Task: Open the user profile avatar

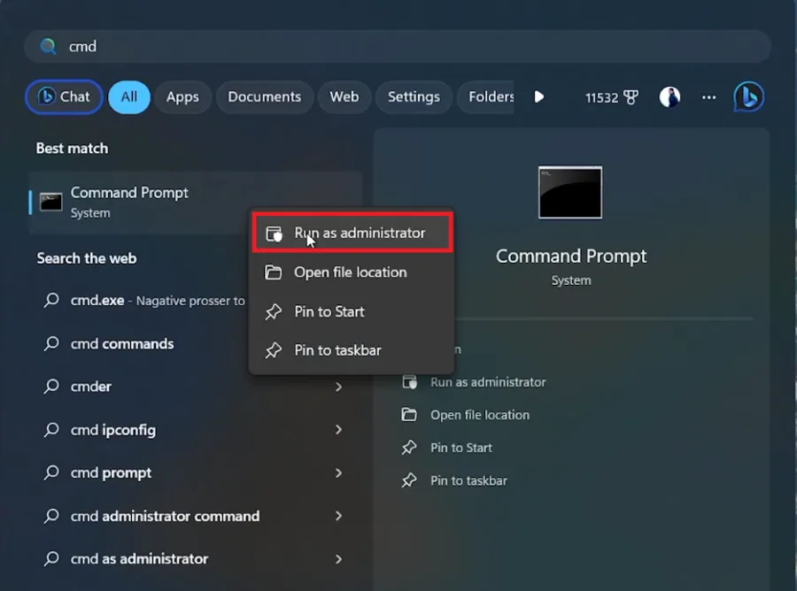Action: pos(669,96)
